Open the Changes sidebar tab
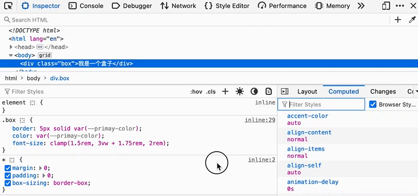 coord(383,92)
